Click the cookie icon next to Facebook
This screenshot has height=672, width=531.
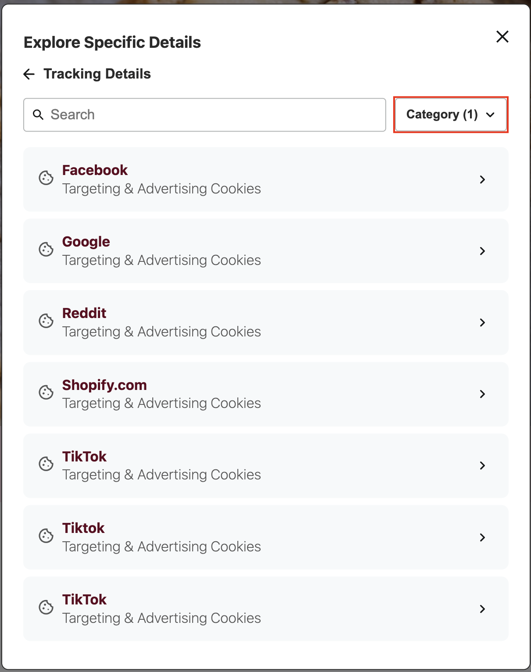click(x=46, y=179)
